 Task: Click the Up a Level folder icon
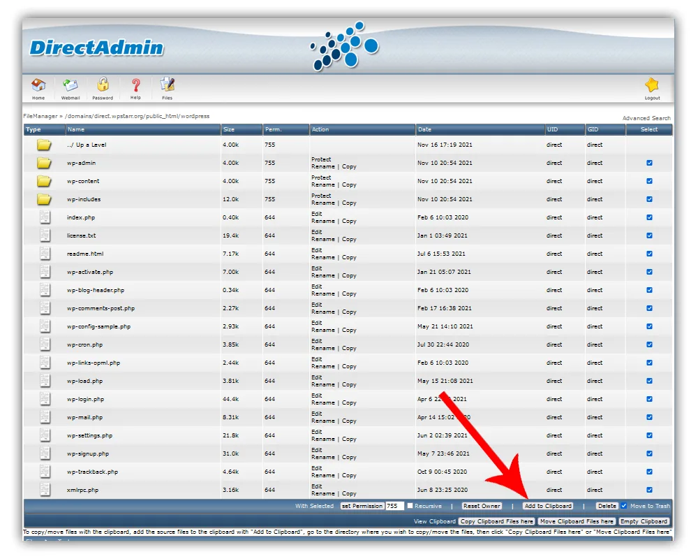tap(44, 145)
